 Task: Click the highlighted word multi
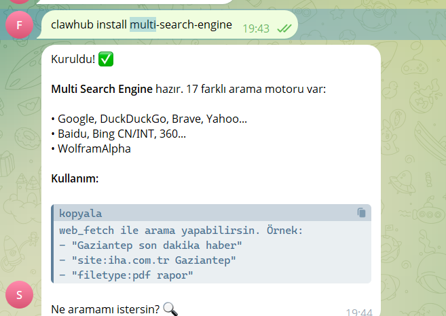pyautogui.click(x=143, y=25)
